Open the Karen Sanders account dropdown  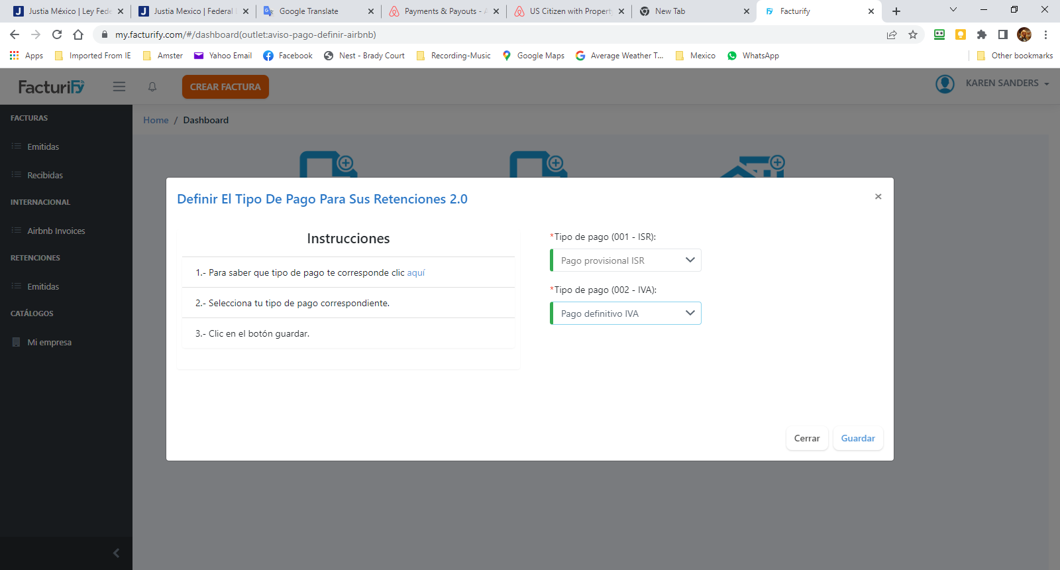click(1007, 84)
